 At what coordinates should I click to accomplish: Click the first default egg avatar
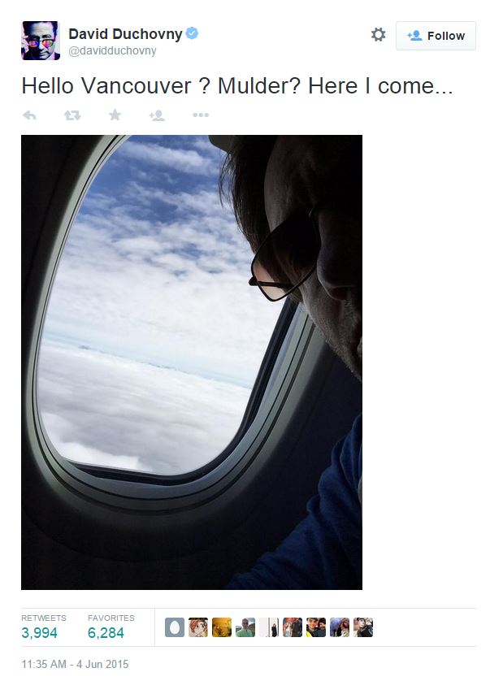(x=175, y=627)
